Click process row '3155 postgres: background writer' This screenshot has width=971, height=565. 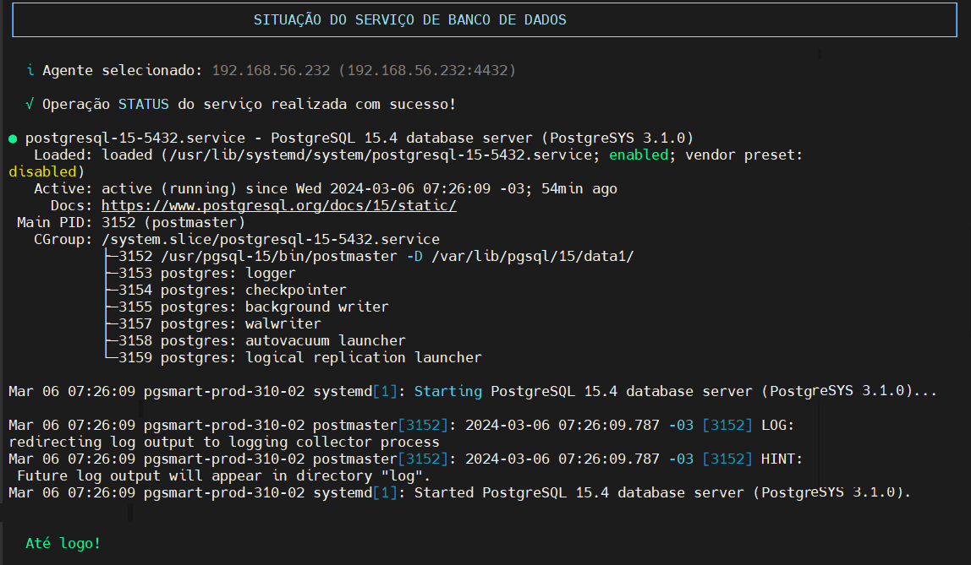point(253,307)
